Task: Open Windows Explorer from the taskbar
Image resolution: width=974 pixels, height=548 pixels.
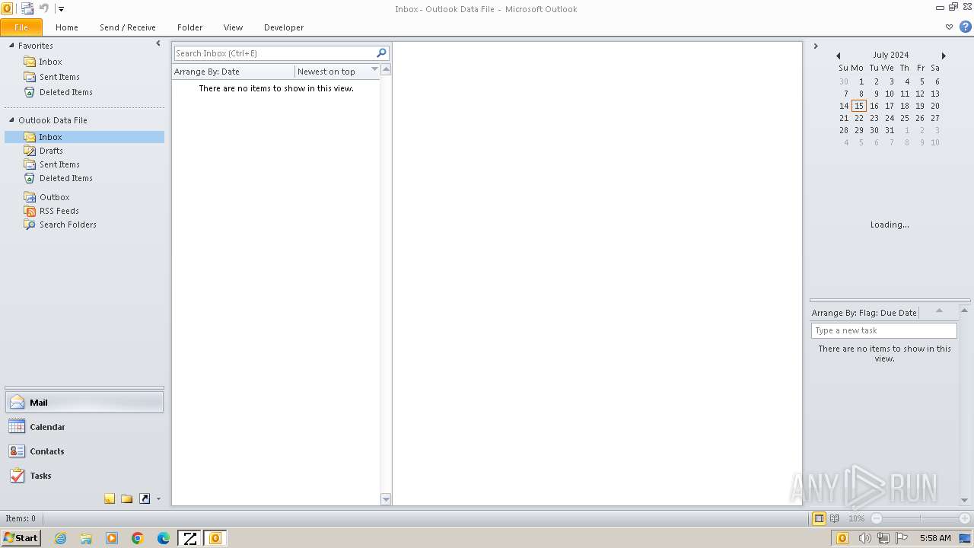Action: tap(86, 538)
